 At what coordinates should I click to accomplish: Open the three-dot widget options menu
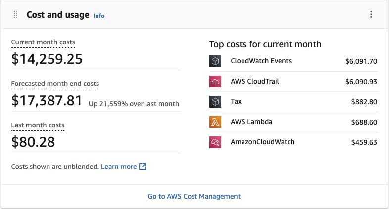pos(371,14)
